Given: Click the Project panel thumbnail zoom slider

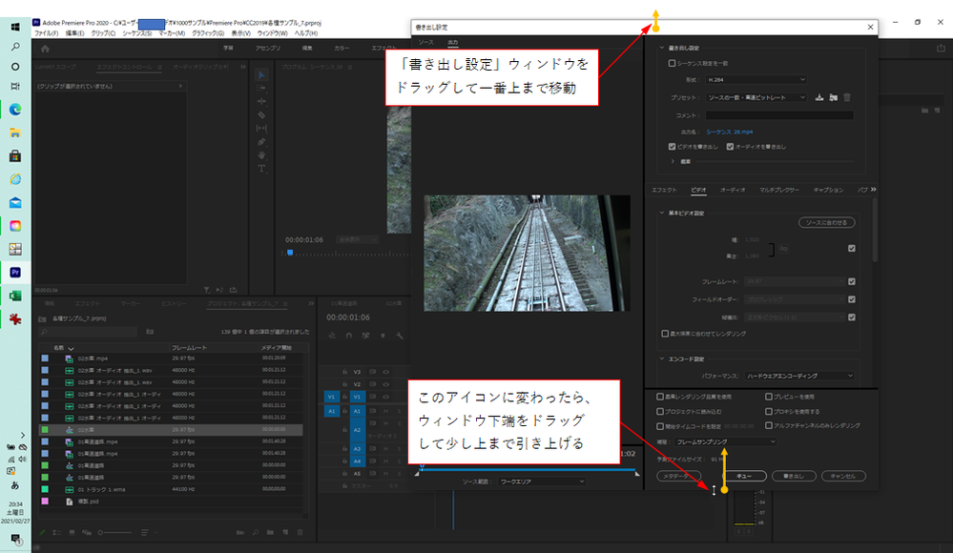Looking at the screenshot, I should 114,532.
